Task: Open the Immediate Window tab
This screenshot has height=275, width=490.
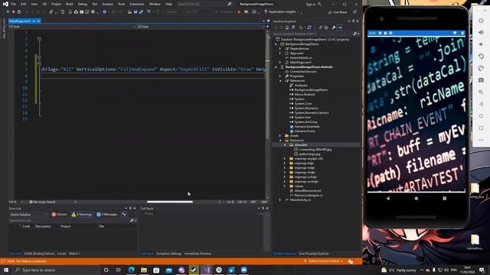Action: click(x=198, y=254)
